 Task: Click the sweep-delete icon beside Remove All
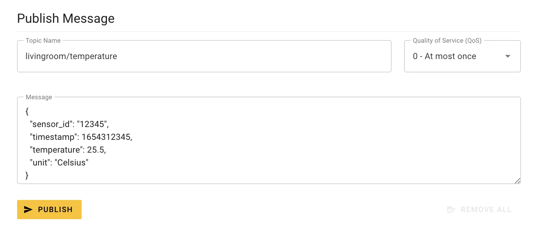click(451, 210)
